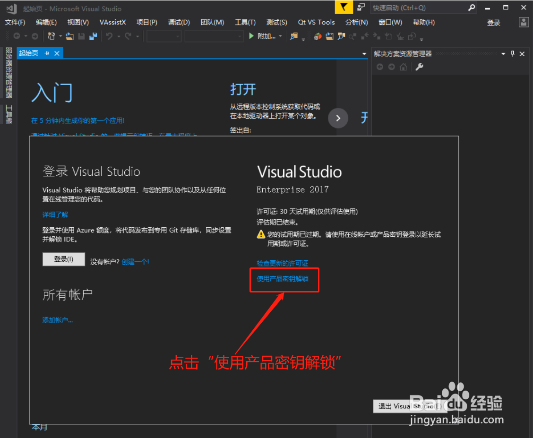Click the Save All toolbar icon
This screenshot has height=438, width=533.
tap(93, 36)
